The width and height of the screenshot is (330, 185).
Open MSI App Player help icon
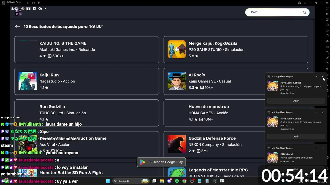click(x=299, y=3)
